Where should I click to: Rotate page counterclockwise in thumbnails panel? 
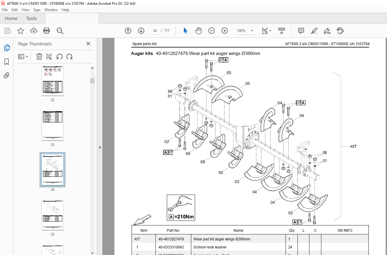(x=59, y=56)
